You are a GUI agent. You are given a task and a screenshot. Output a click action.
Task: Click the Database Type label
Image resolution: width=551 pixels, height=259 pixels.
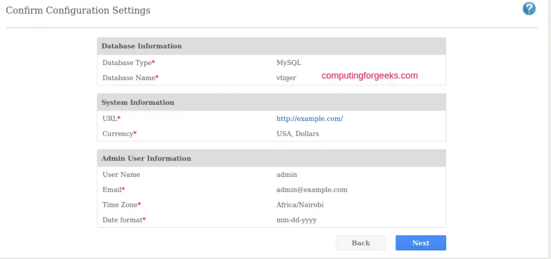(x=129, y=63)
